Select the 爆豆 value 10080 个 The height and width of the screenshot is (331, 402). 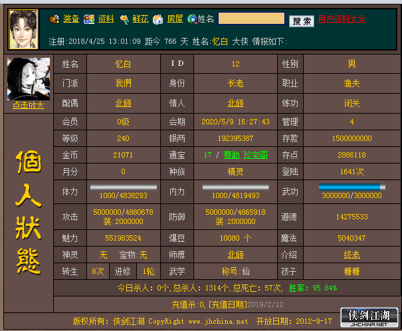(x=236, y=238)
